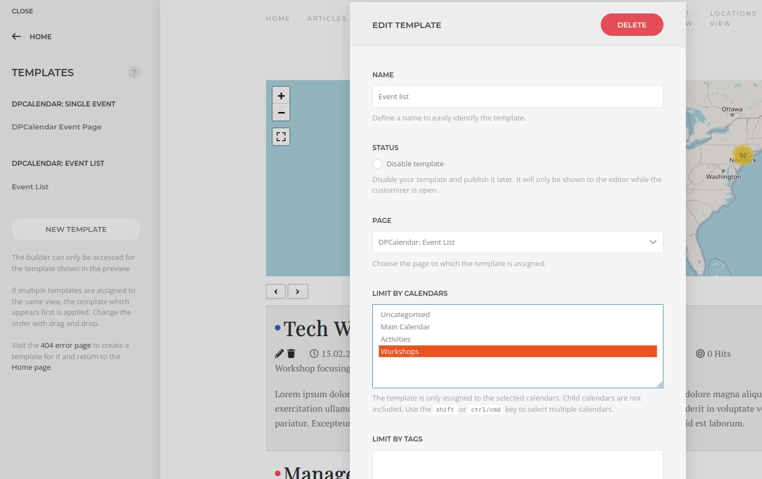Switch to the Articles menu item

[326, 18]
